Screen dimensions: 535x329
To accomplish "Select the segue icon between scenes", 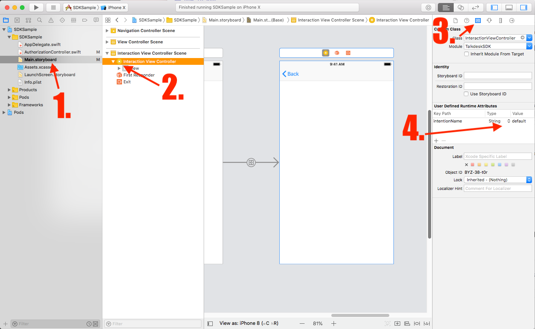I will pyautogui.click(x=251, y=162).
